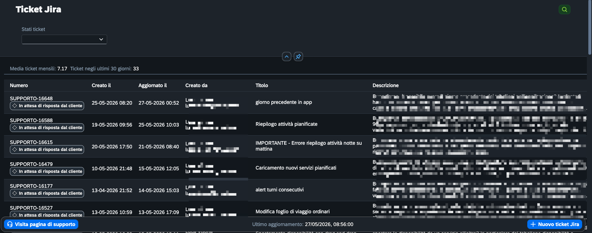Click the plus icon in Nuovo ticket Jira

(533, 224)
